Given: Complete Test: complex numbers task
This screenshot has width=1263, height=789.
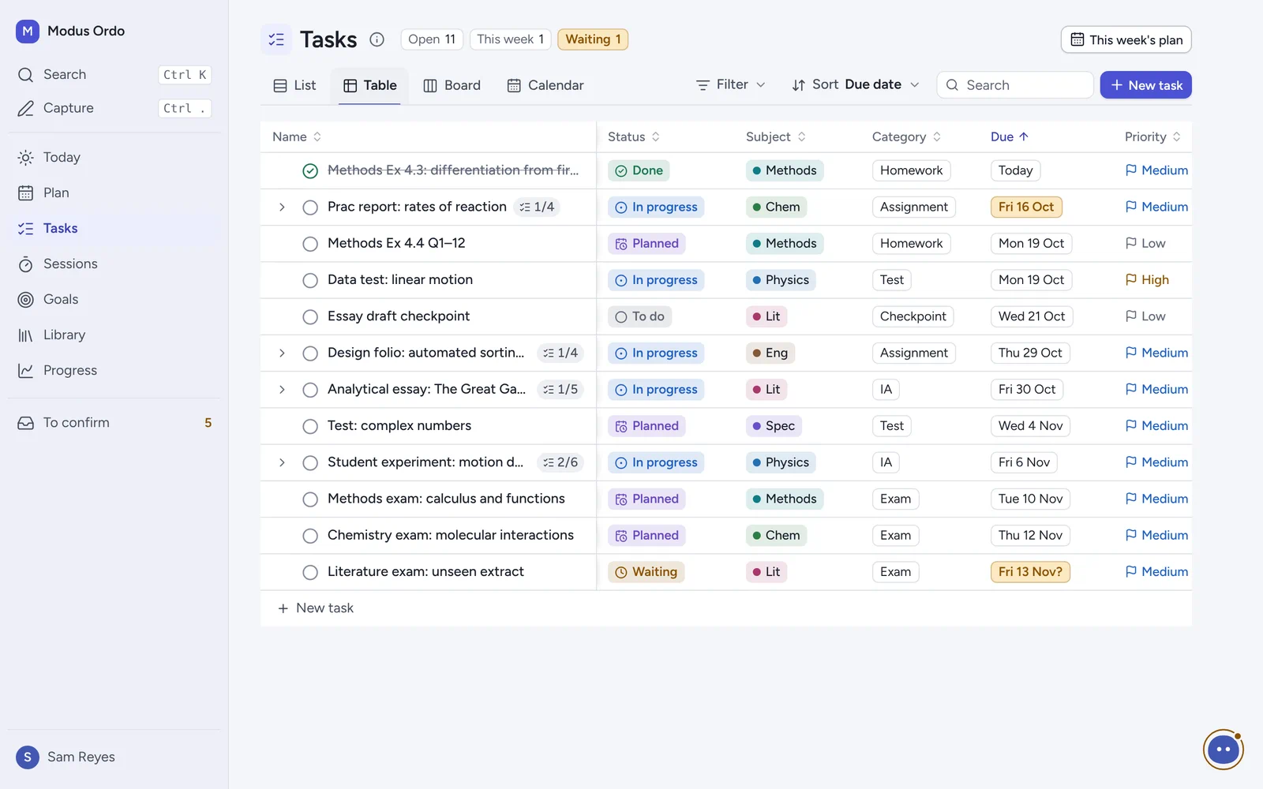Looking at the screenshot, I should point(310,426).
